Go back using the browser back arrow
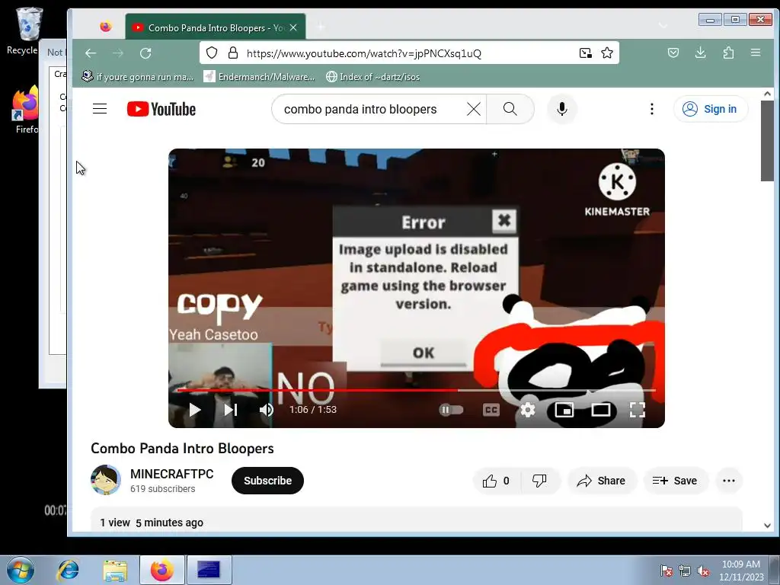 pyautogui.click(x=91, y=53)
